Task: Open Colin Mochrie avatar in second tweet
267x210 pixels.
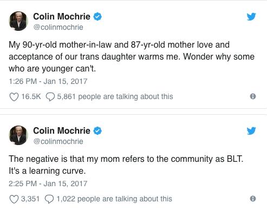Action: tap(18, 135)
